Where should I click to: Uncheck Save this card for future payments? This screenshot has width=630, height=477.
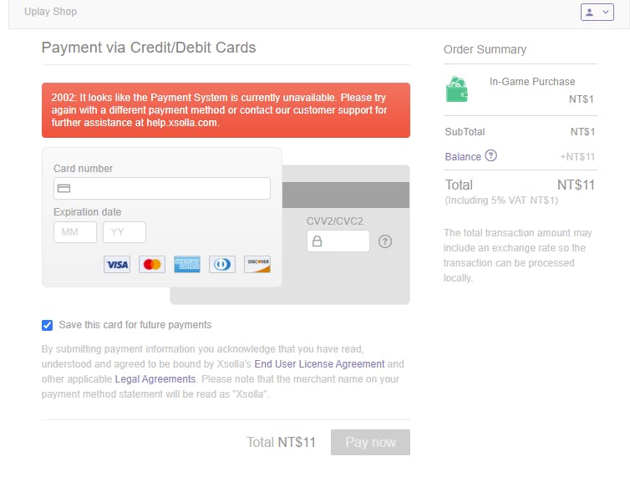(47, 325)
